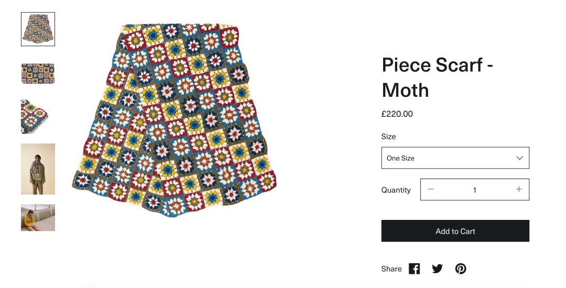Viewport: 566px width, 288px height.
Task: Increase quantity with plus button
Action: click(x=519, y=190)
